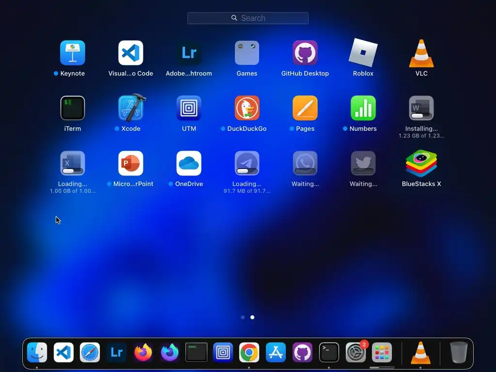
Task: Launch VLC from the Launchpad grid
Action: click(421, 53)
